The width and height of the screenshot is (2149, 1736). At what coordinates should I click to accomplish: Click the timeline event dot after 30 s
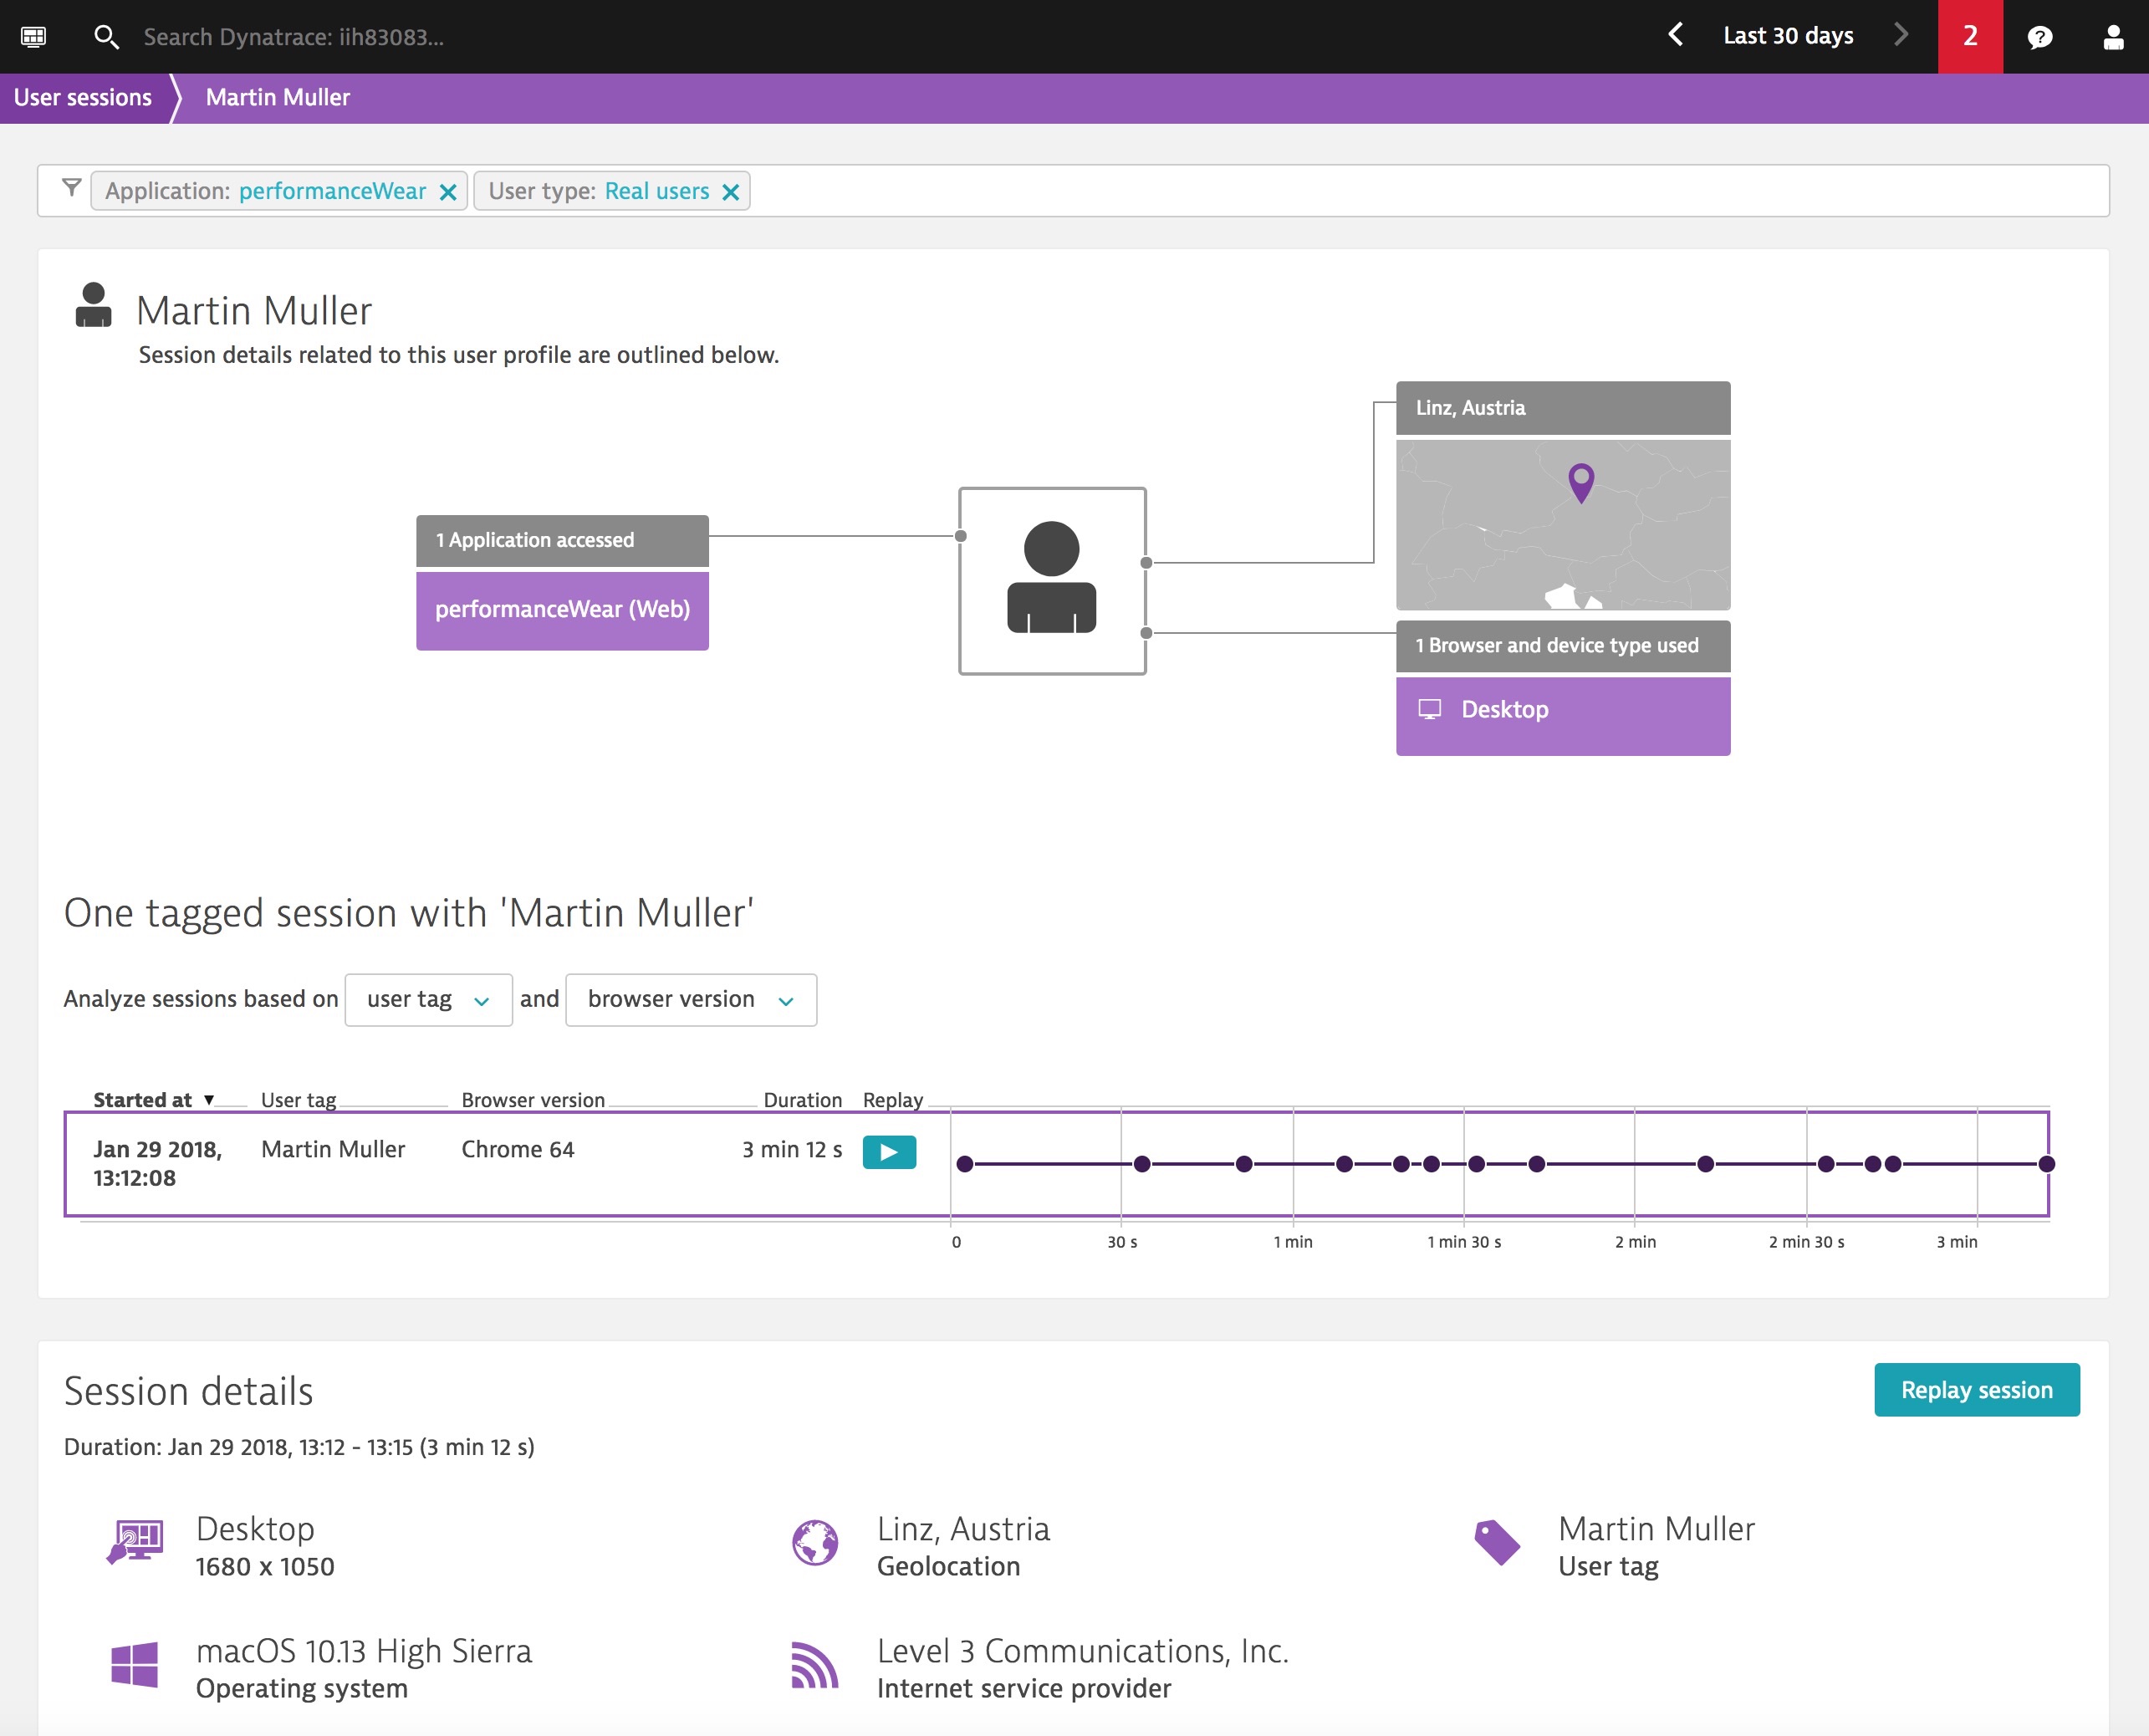tap(1142, 1164)
